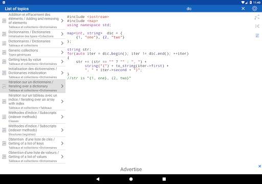Click chevron of Dictionaries under 'Tableaux et collections'

[x=62, y=43]
